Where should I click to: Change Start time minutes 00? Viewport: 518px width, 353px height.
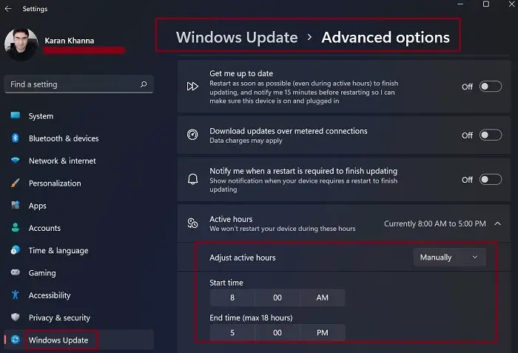pyautogui.click(x=277, y=297)
